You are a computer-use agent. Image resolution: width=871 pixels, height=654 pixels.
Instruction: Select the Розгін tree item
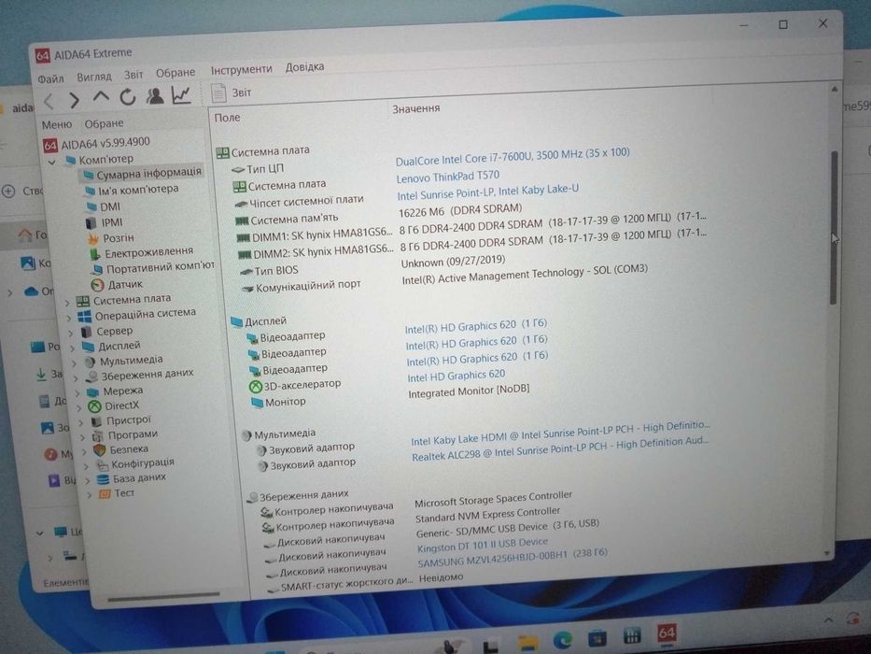click(111, 238)
